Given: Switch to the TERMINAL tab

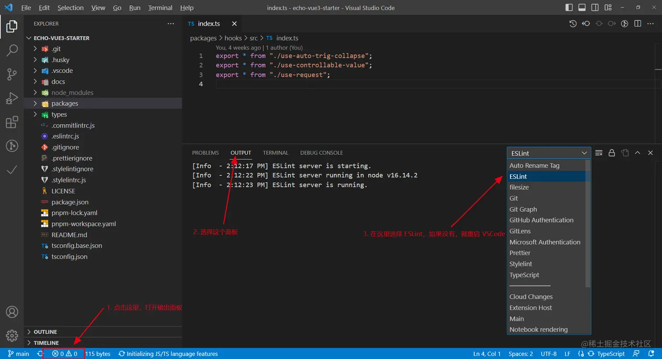Looking at the screenshot, I should point(275,153).
